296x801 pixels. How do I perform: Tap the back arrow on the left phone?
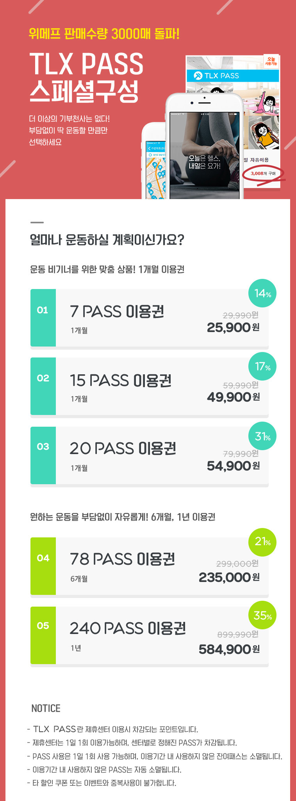(149, 148)
